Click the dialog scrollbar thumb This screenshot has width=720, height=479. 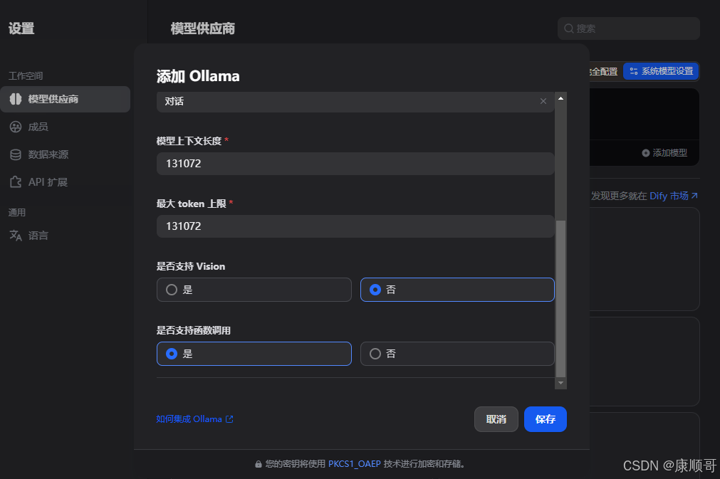tap(560, 298)
